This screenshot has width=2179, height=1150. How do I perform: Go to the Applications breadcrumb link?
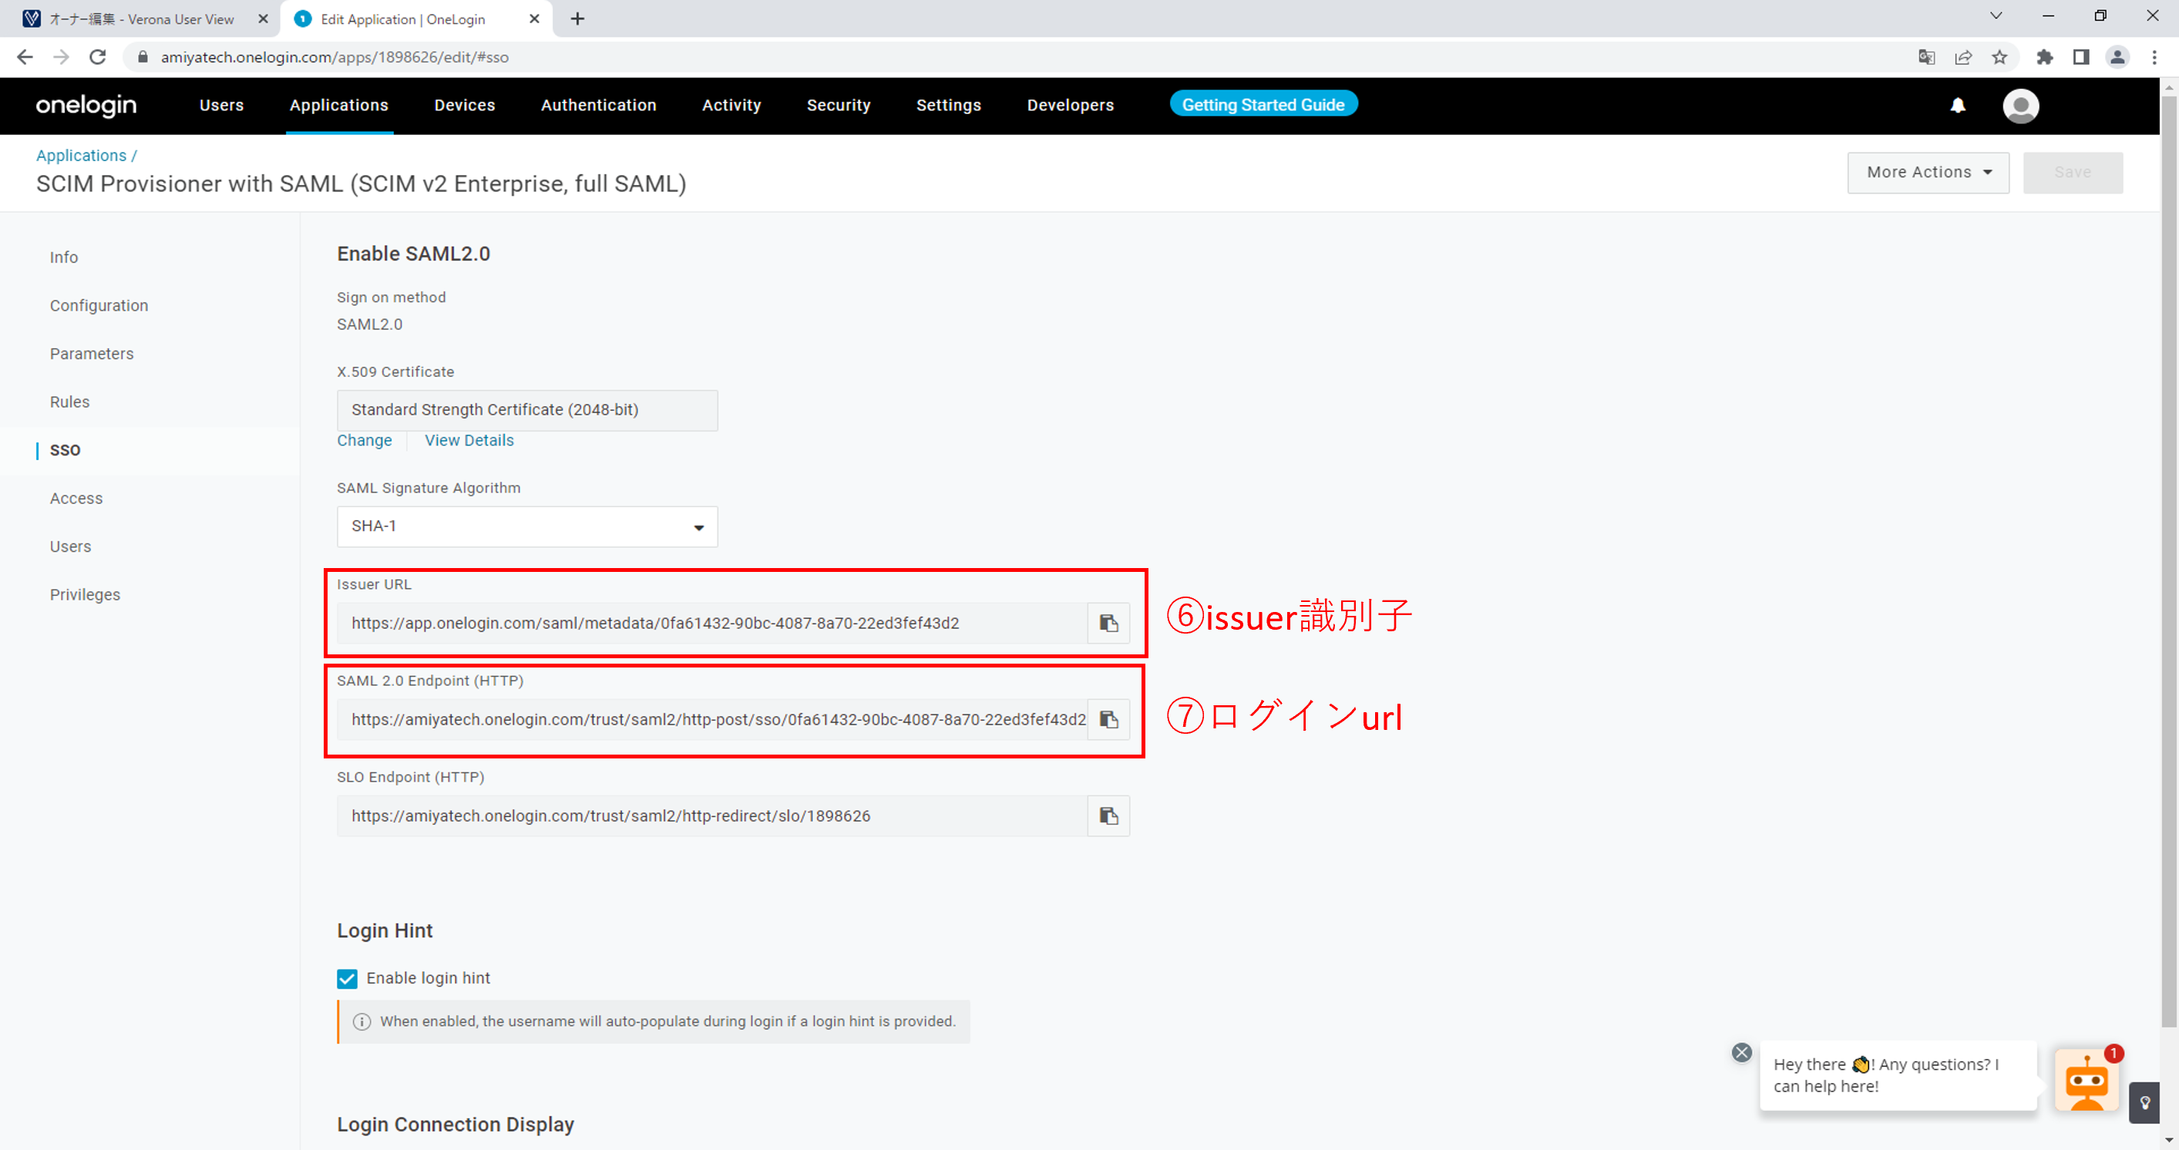81,156
